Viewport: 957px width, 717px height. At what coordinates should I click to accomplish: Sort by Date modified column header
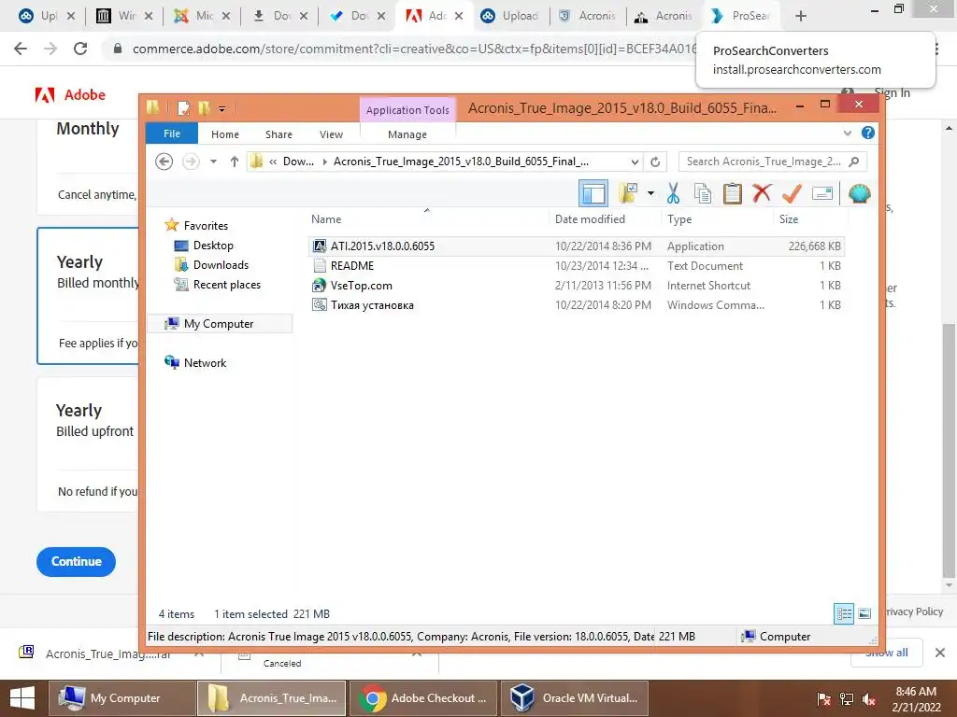coord(605,218)
